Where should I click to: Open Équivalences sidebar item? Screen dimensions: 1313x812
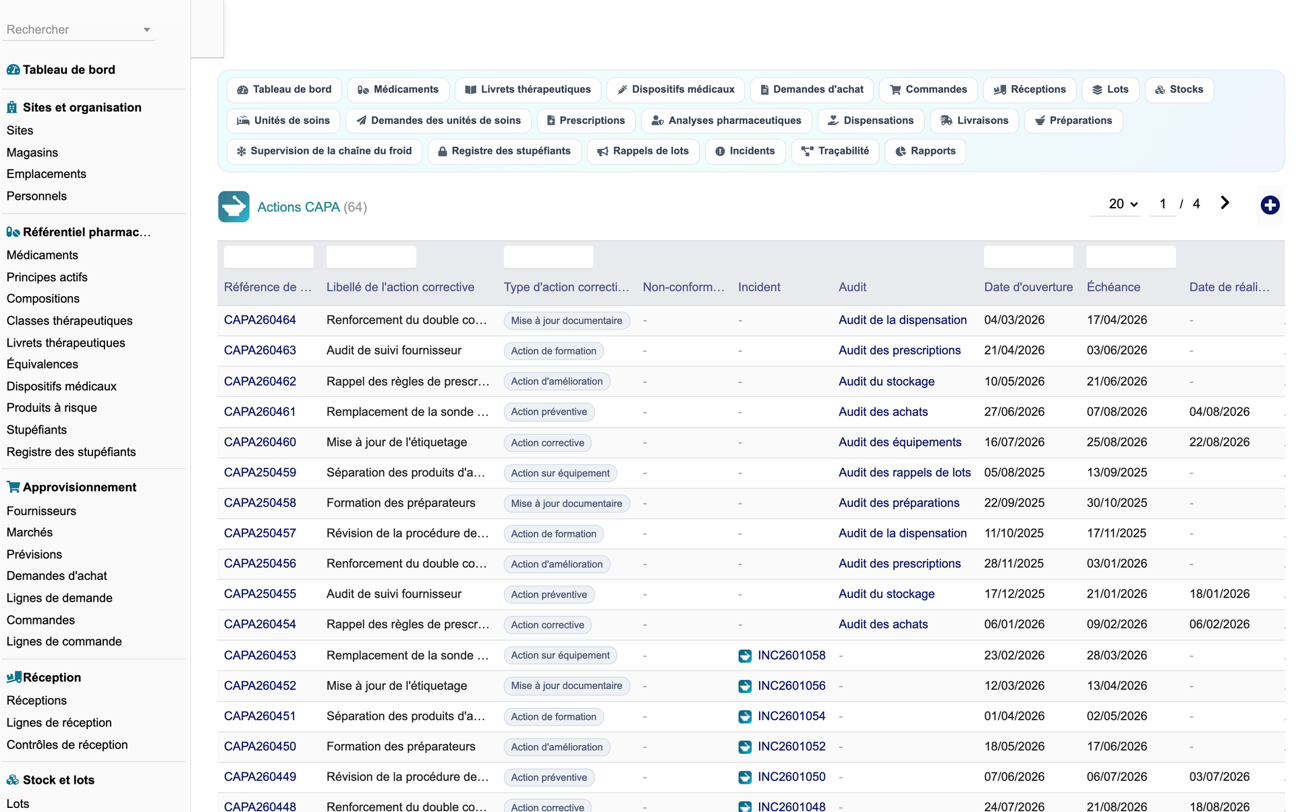click(43, 364)
